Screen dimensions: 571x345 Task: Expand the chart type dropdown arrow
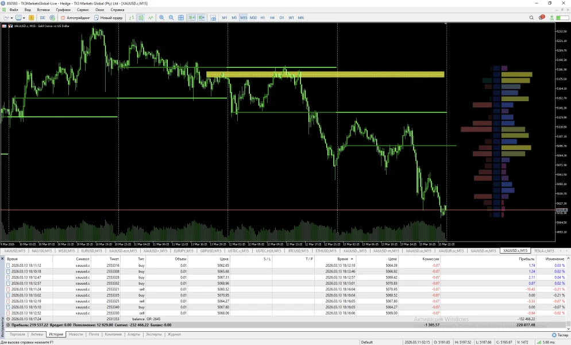(x=11, y=18)
